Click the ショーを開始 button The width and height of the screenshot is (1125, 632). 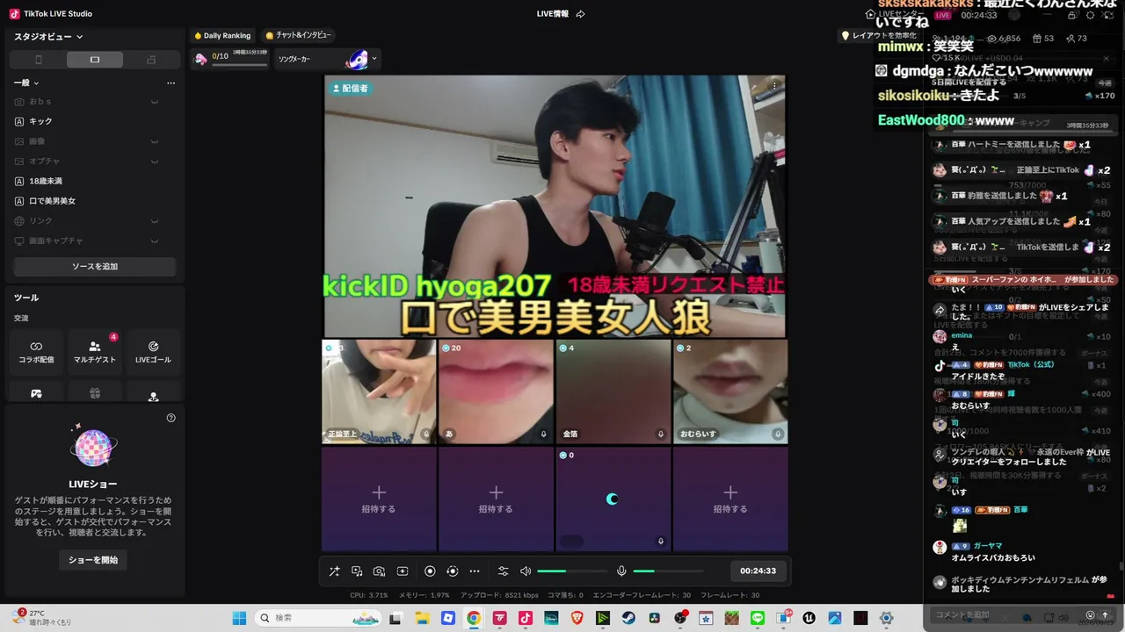coord(94,560)
